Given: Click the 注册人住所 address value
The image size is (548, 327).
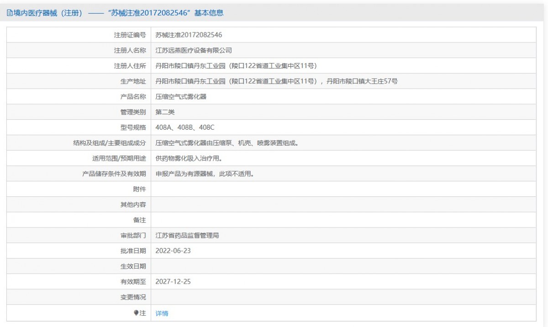Looking at the screenshot, I should point(236,66).
